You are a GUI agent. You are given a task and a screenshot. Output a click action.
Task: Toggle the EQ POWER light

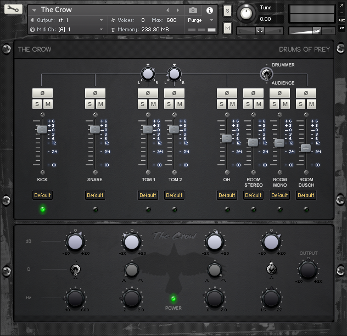[173, 299]
